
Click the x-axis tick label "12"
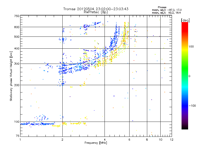pyautogui.click(x=172, y=140)
